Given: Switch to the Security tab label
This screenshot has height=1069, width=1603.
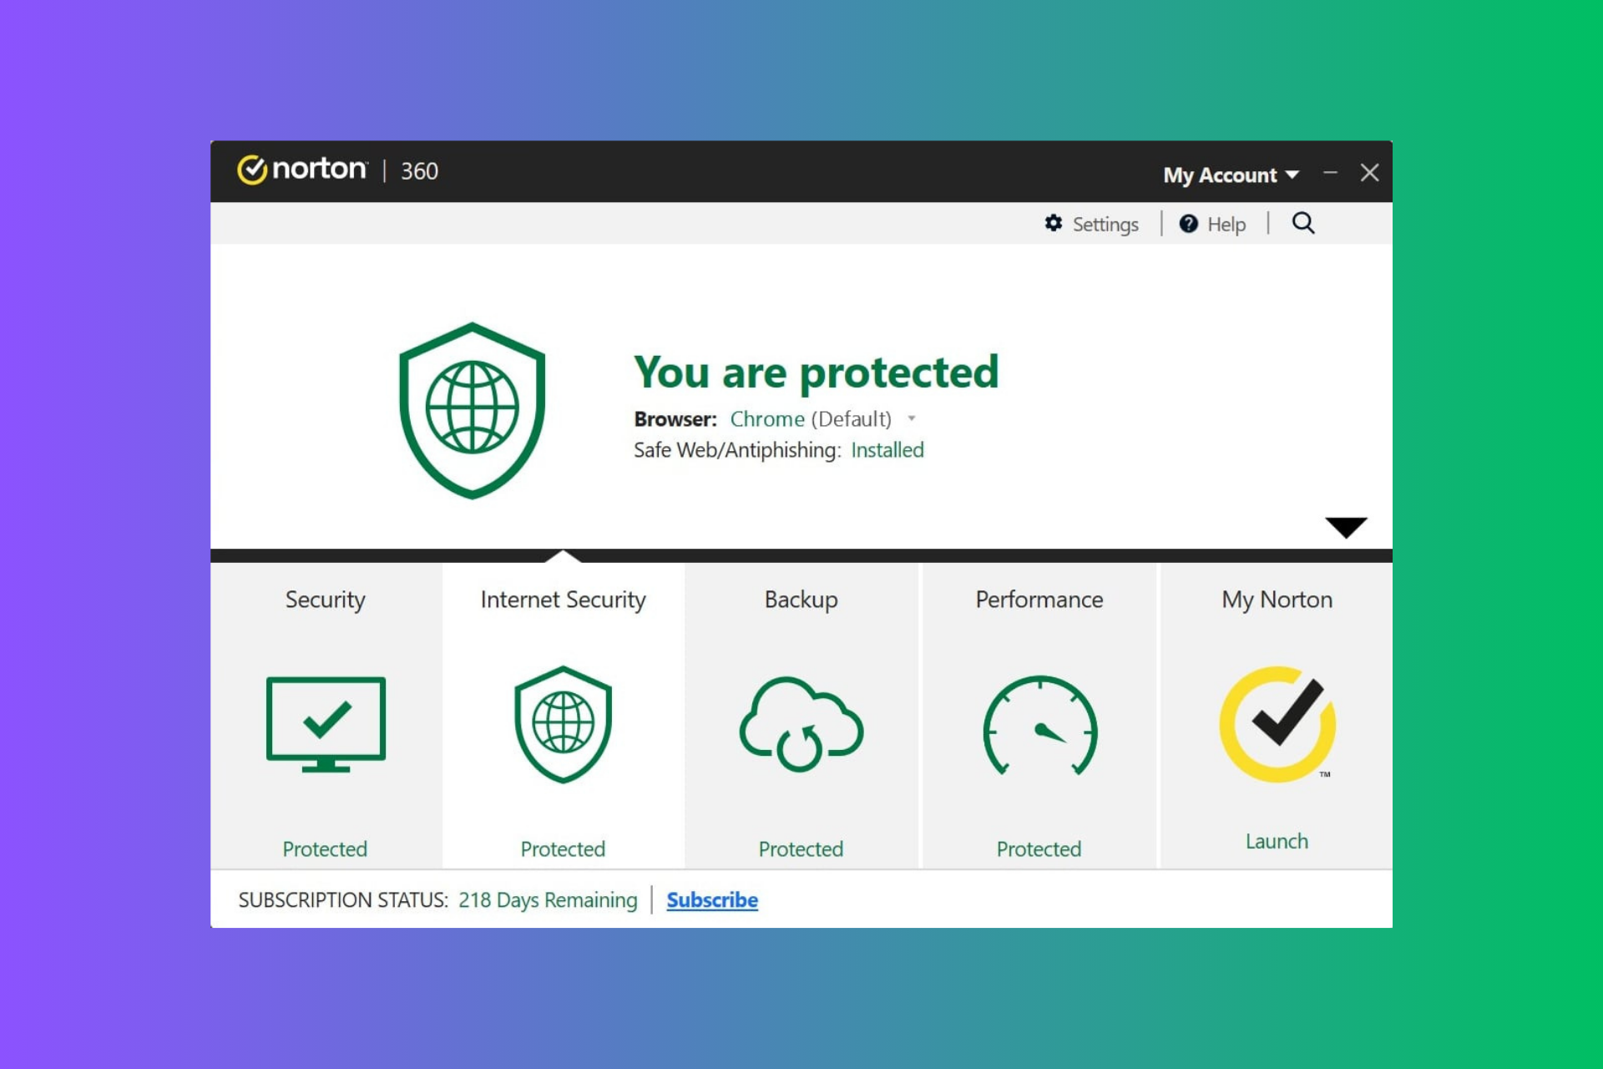Looking at the screenshot, I should pos(326,600).
